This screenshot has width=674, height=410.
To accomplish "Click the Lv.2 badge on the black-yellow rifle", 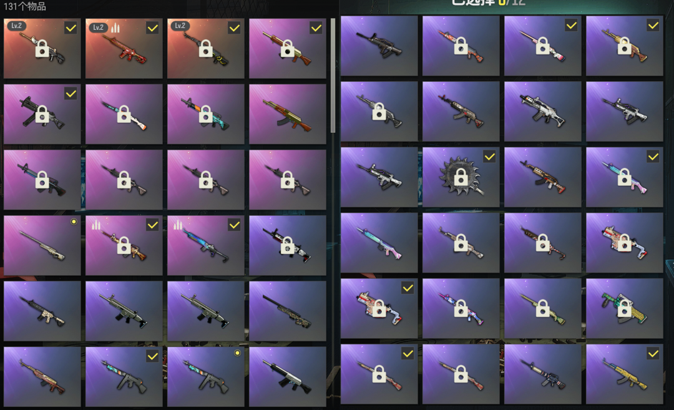I will click(x=180, y=26).
